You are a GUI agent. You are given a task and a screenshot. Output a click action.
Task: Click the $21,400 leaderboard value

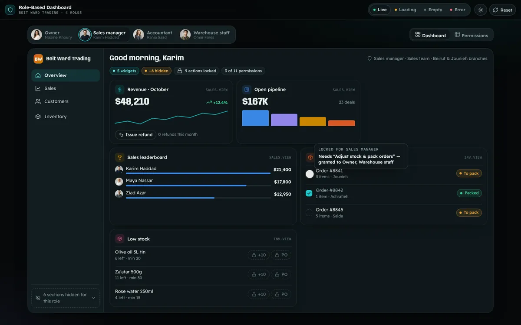click(282, 170)
